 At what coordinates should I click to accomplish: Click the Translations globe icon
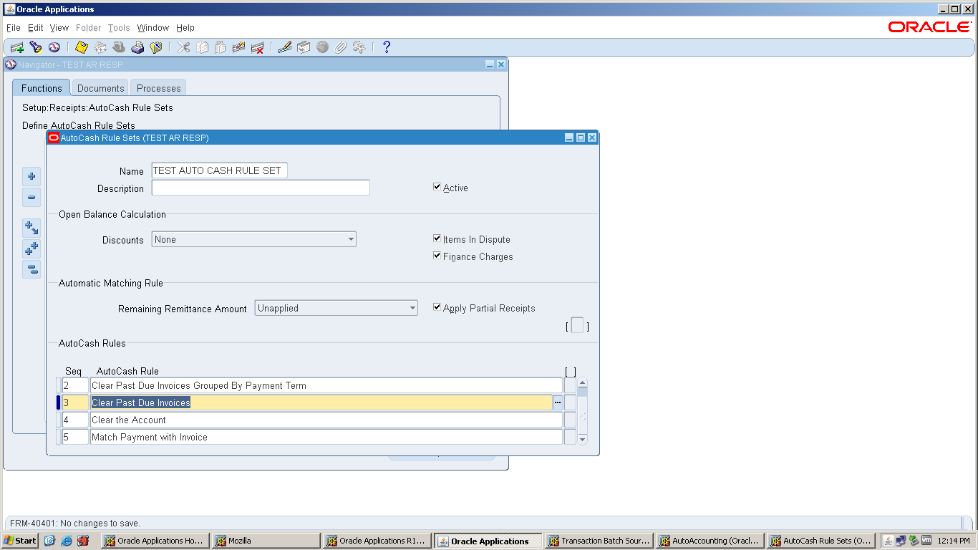[322, 47]
